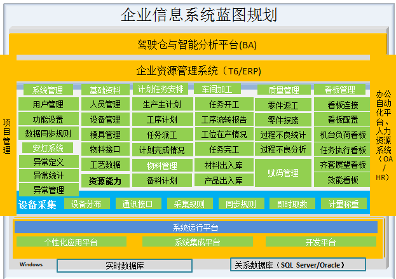Click the 实时数据库 box

click(125, 266)
